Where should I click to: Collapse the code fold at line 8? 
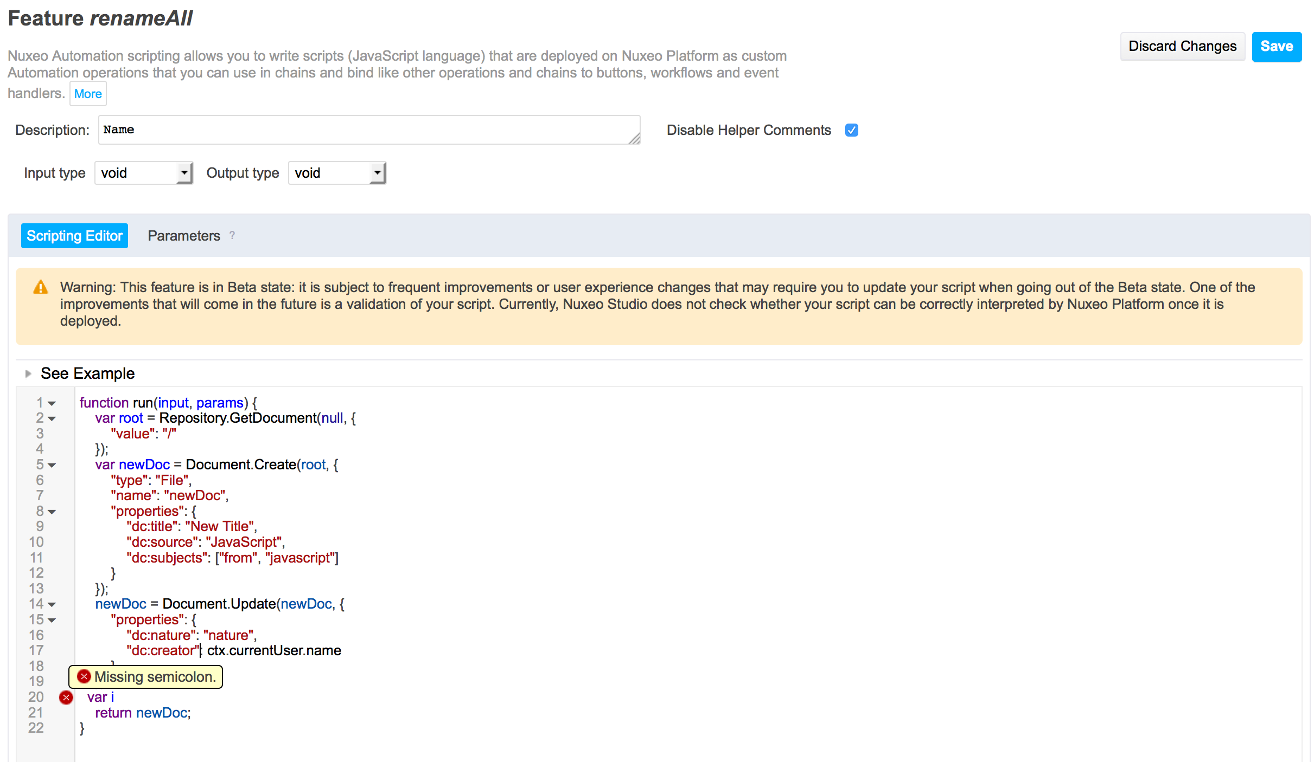(52, 512)
